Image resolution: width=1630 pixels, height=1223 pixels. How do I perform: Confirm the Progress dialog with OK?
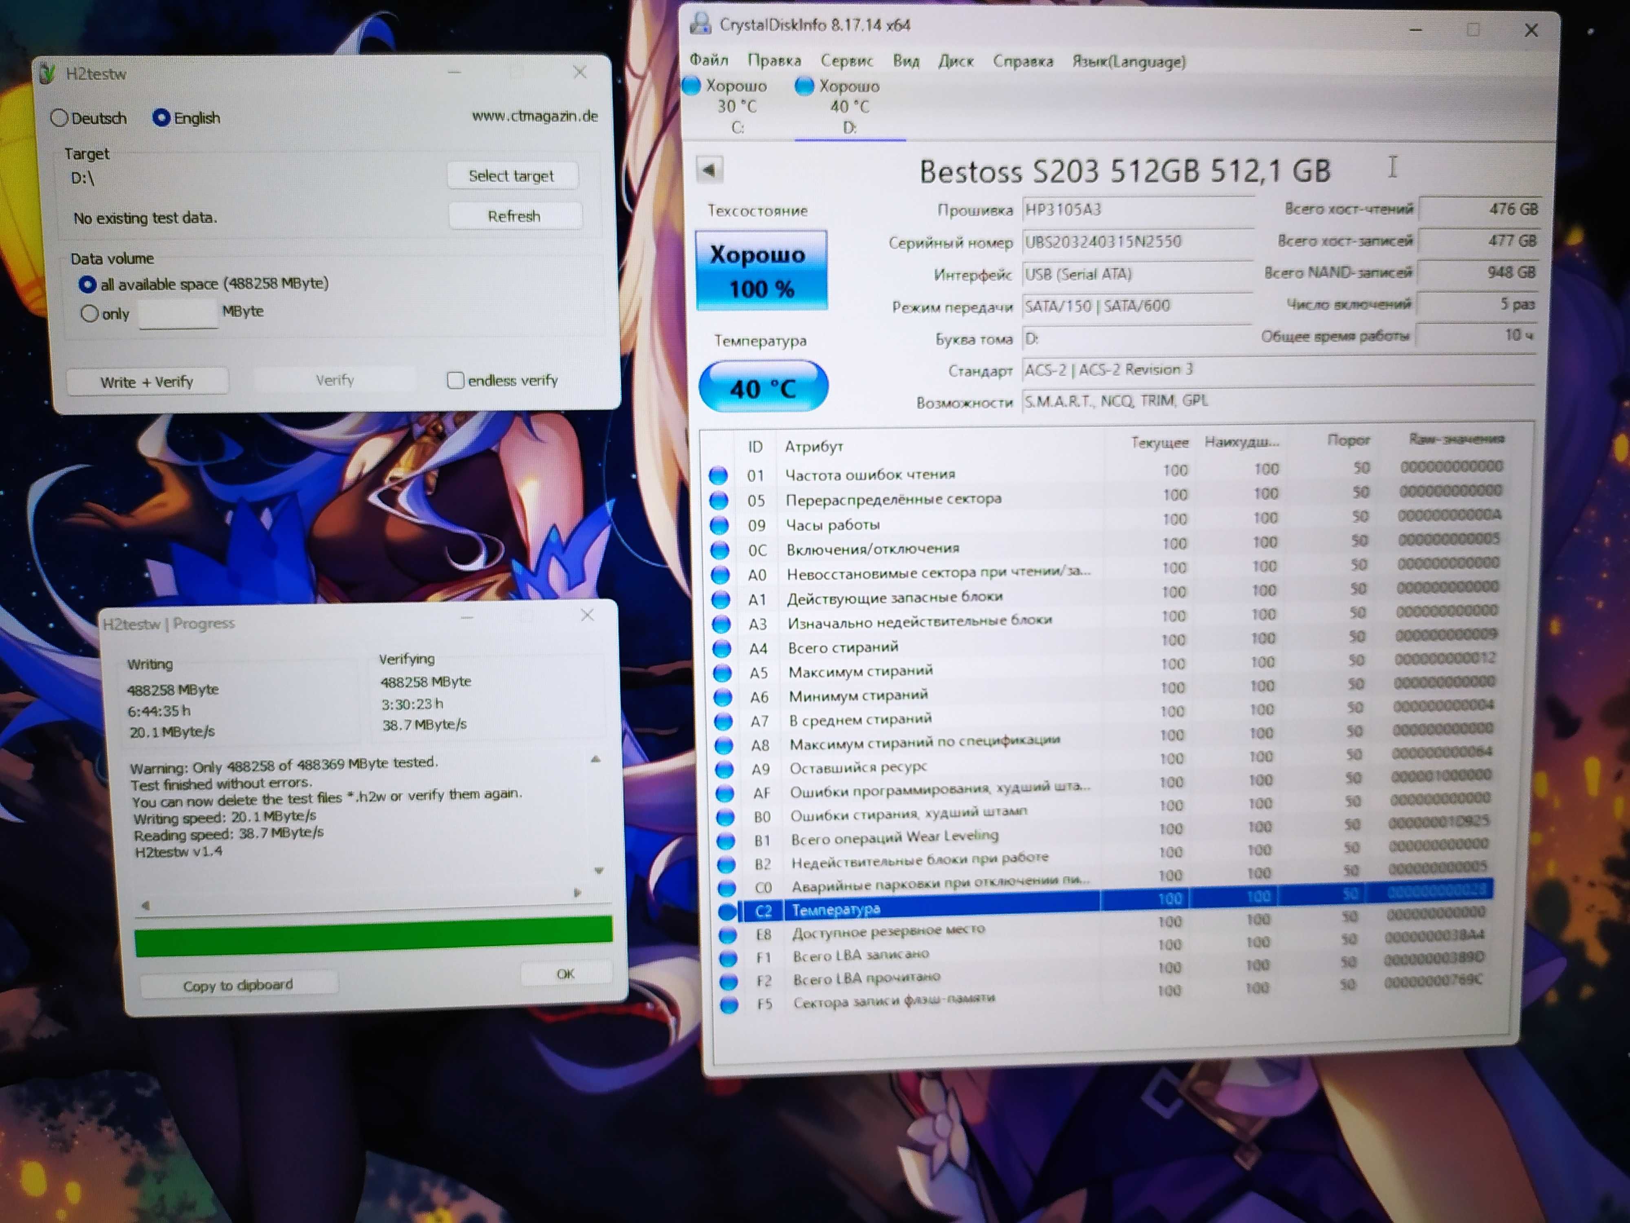pos(565,974)
